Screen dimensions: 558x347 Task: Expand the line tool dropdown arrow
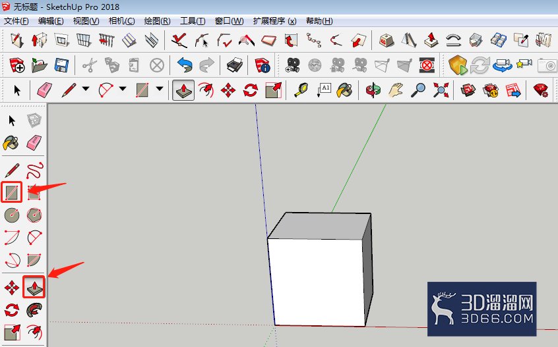coord(86,88)
